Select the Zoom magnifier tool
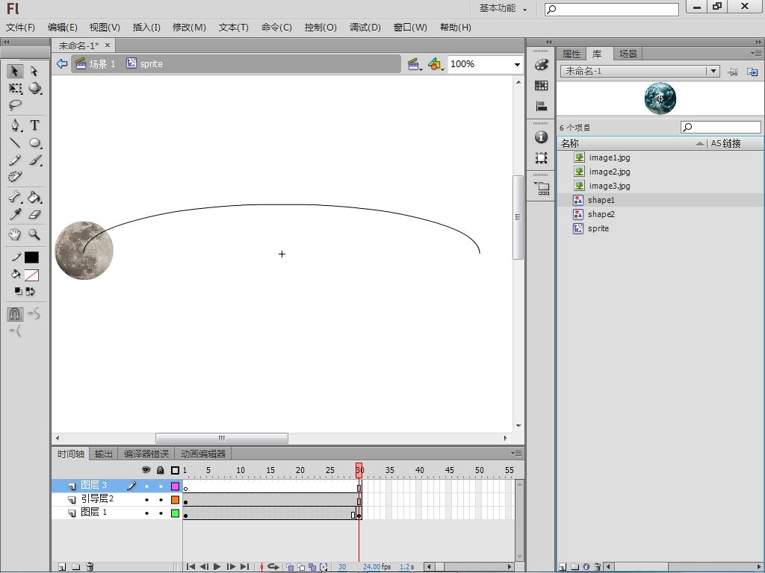This screenshot has height=573, width=765. (x=34, y=234)
